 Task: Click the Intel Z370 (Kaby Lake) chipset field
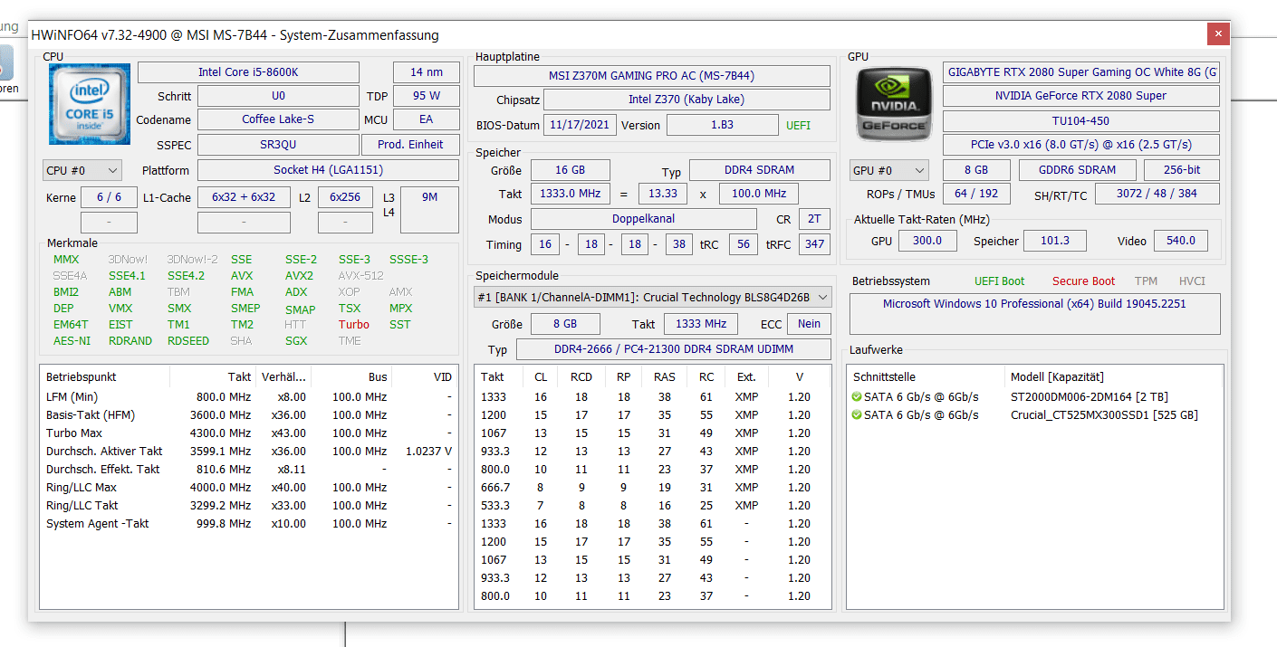[687, 100]
